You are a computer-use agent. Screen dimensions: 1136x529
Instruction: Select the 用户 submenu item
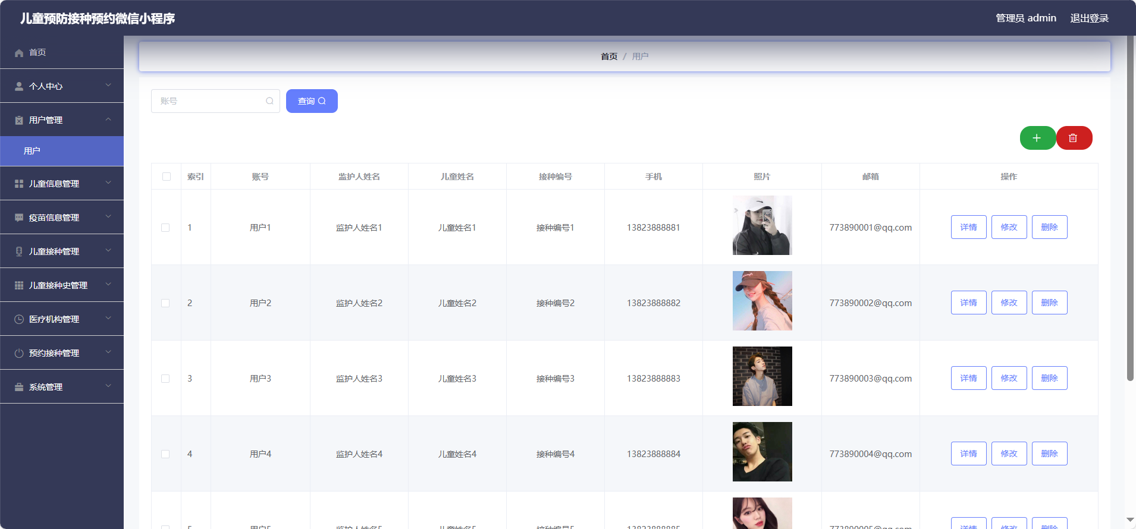click(62, 151)
